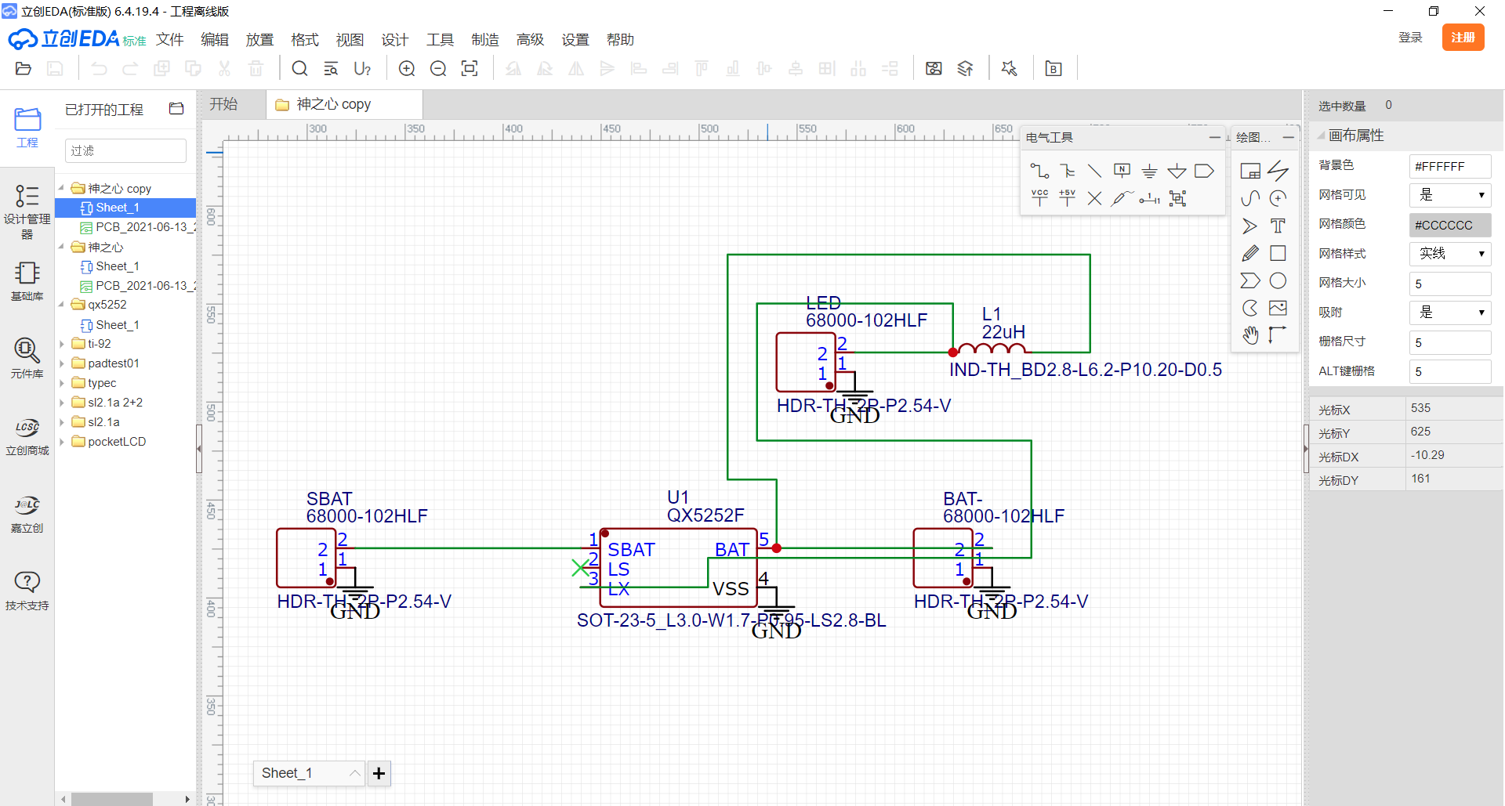Choose the Image insert tool
The image size is (1505, 806).
pos(1278,308)
